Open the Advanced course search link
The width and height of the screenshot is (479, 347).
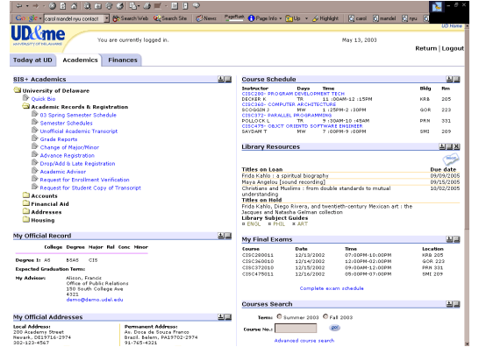coord(304,341)
